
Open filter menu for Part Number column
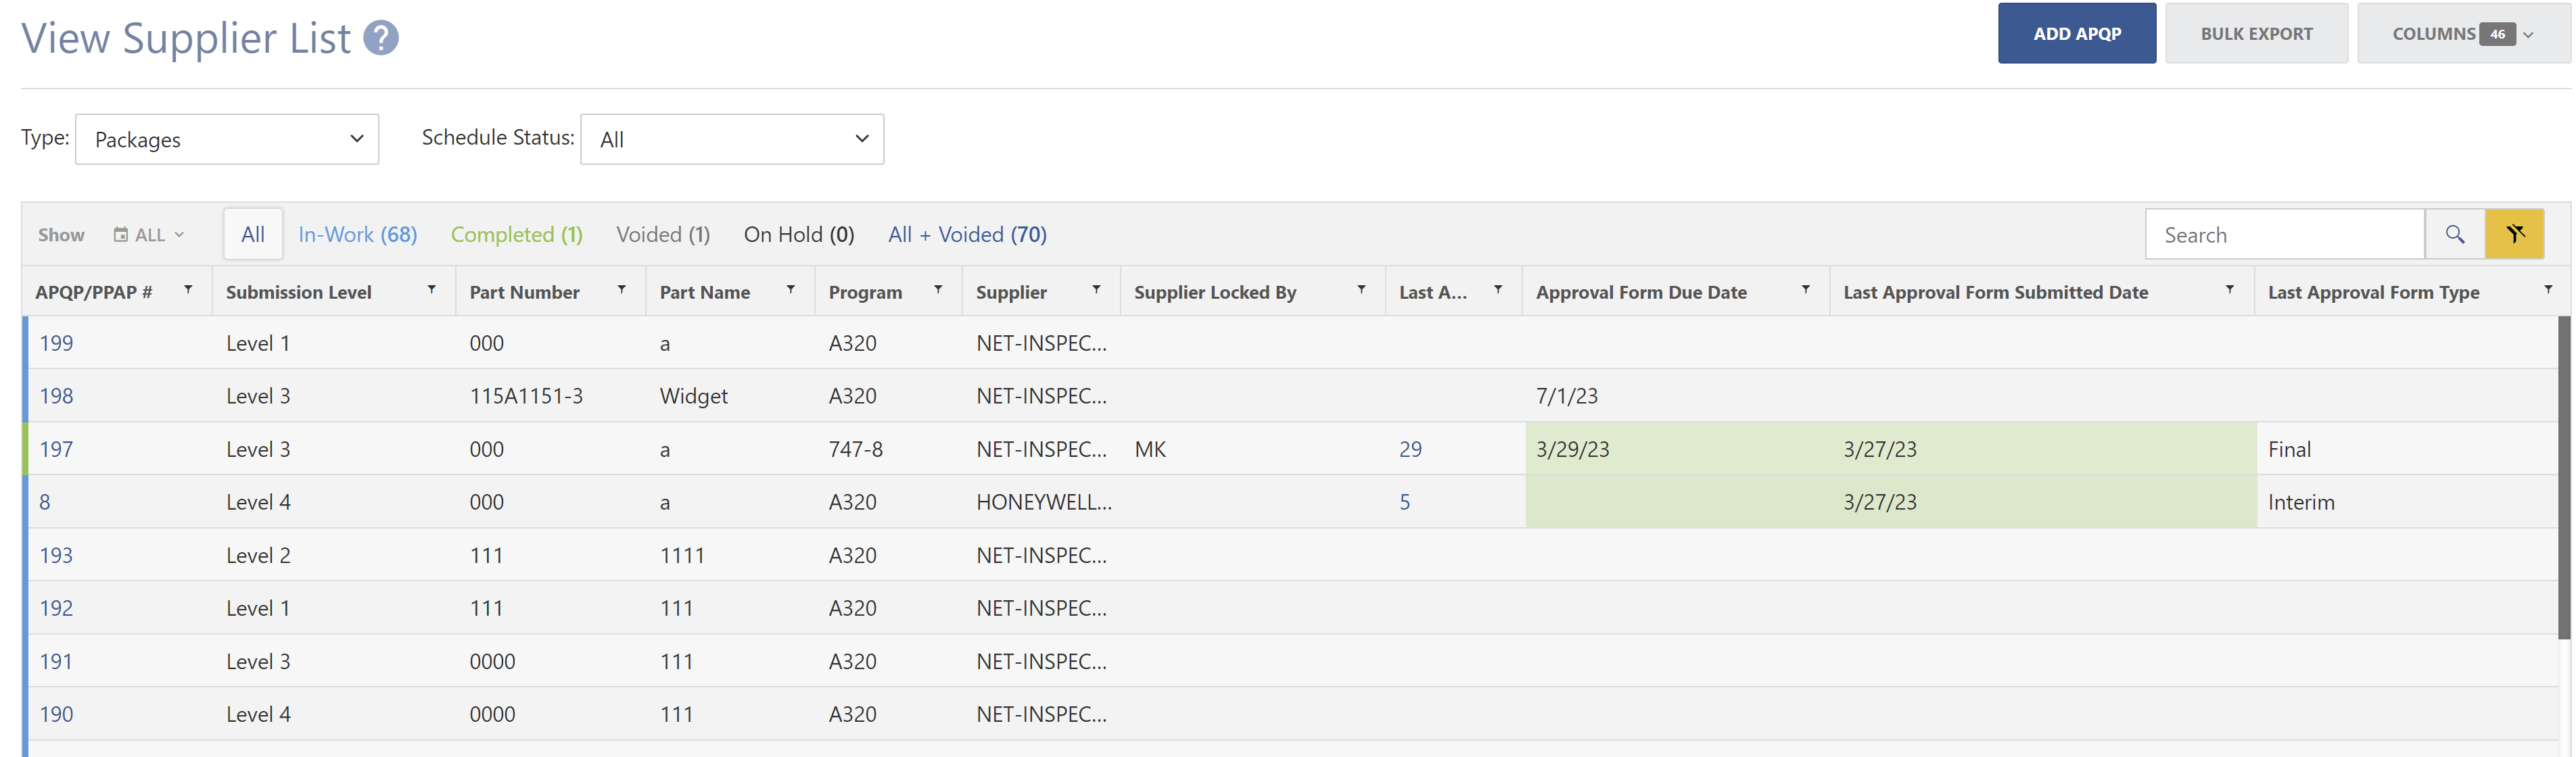(622, 290)
